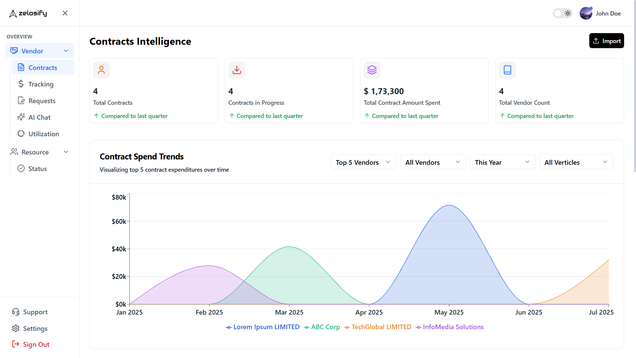Image resolution: width=636 pixels, height=358 pixels.
Task: Click the Support headset icon
Action: (x=16, y=312)
